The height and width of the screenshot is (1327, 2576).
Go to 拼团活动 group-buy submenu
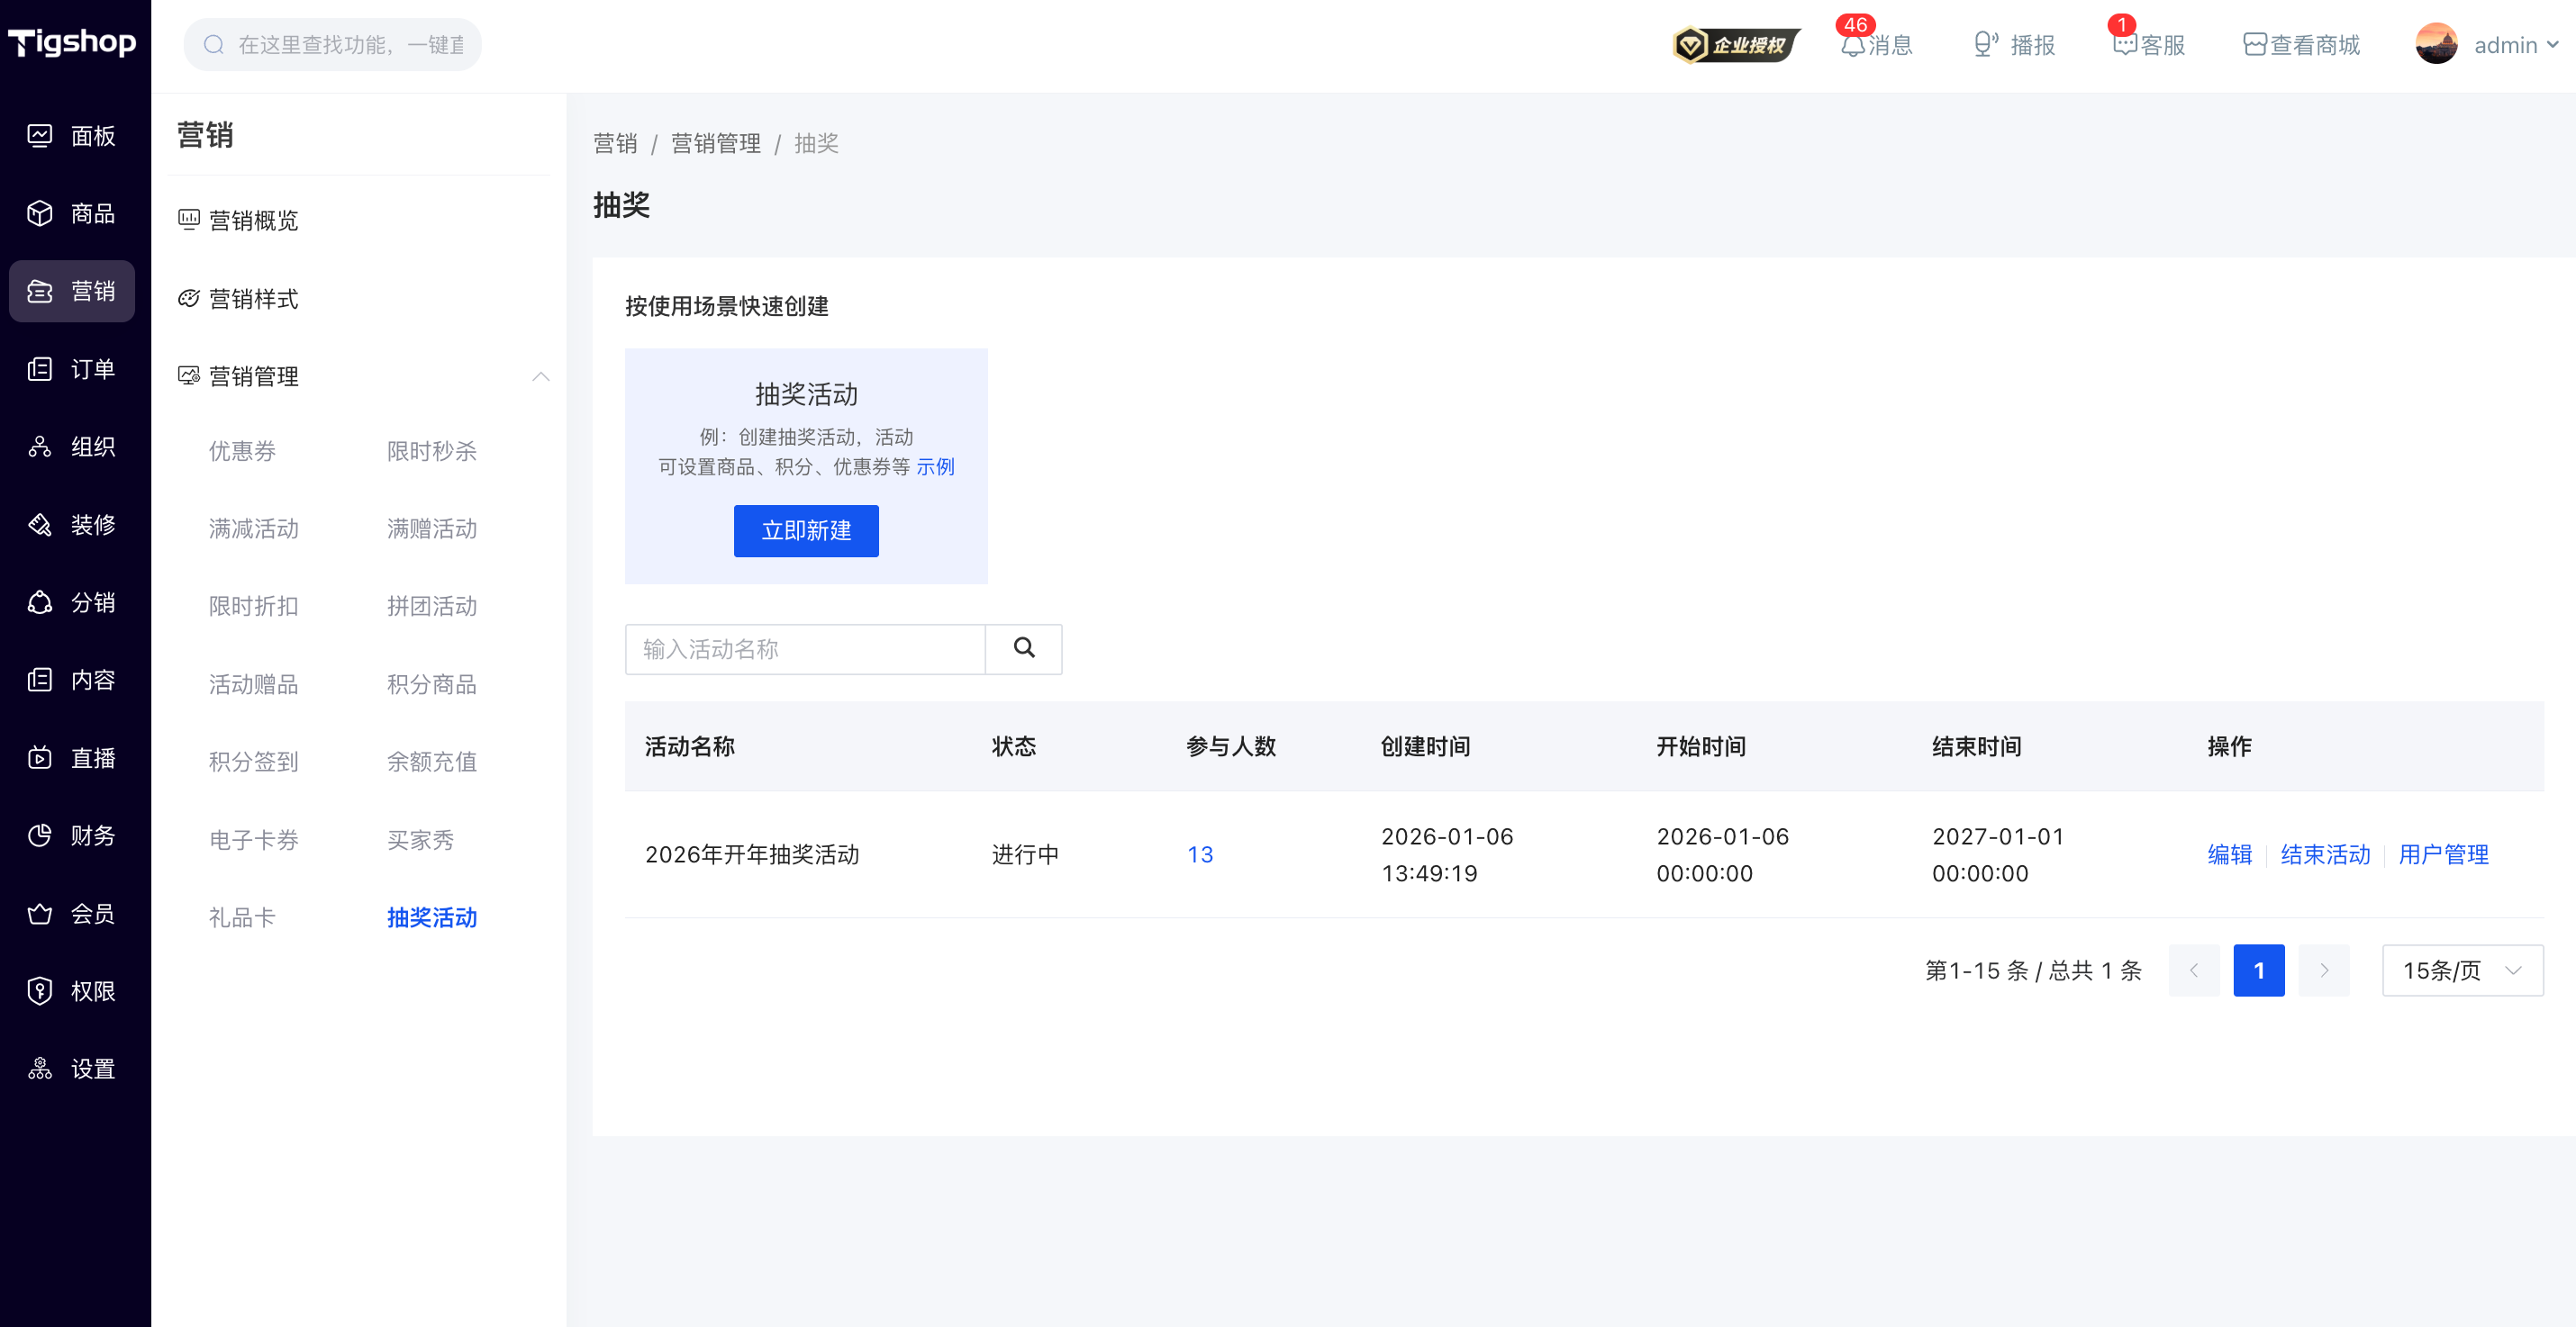click(x=432, y=607)
